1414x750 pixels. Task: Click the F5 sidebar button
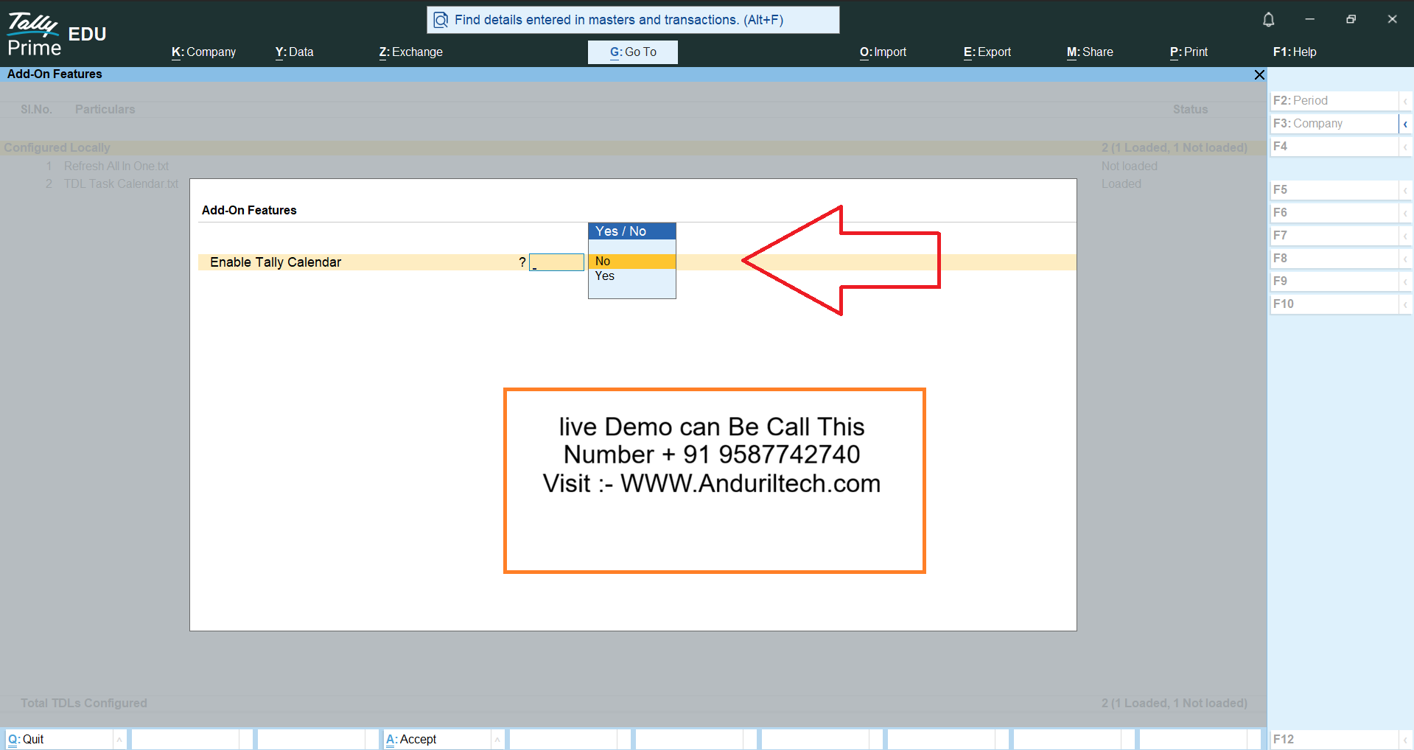coord(1334,190)
